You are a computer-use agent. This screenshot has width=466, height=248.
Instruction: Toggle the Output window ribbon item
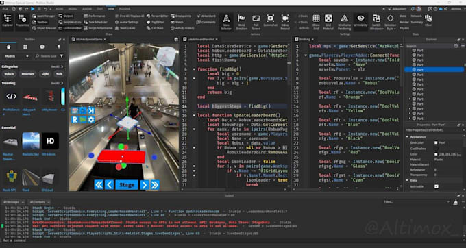(x=66, y=16)
